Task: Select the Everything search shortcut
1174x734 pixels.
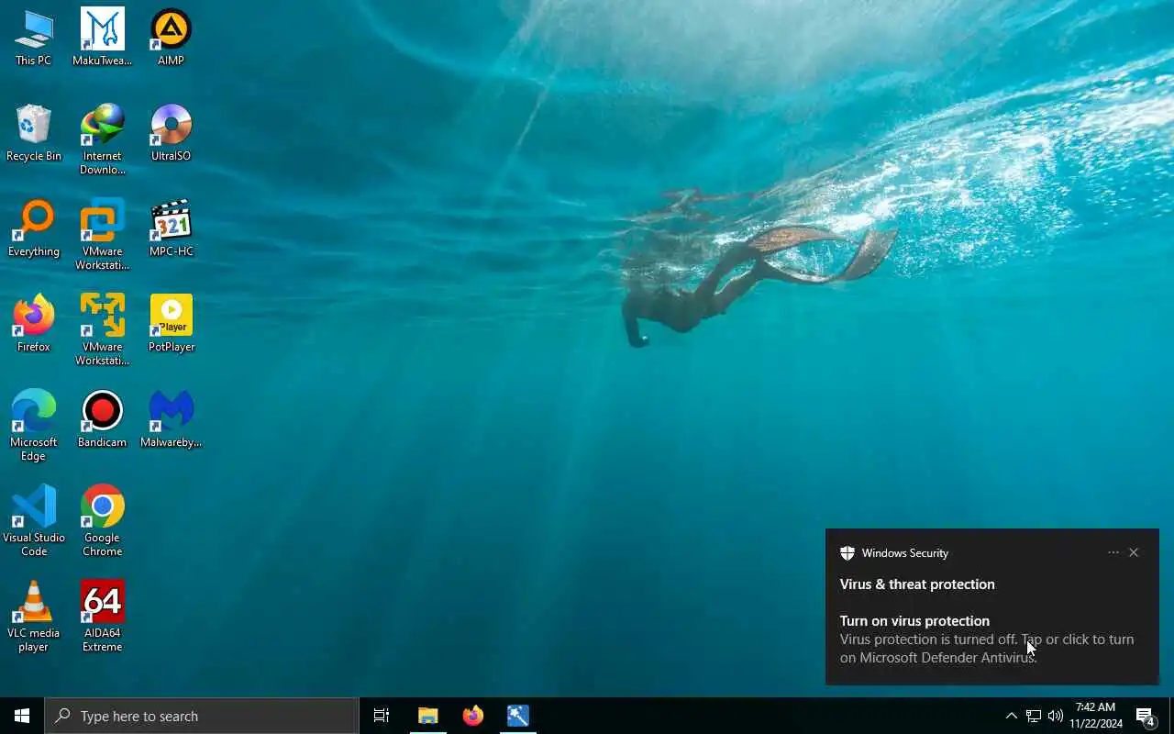Action: [34, 228]
